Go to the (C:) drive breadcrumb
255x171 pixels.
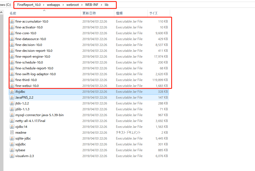[6, 5]
